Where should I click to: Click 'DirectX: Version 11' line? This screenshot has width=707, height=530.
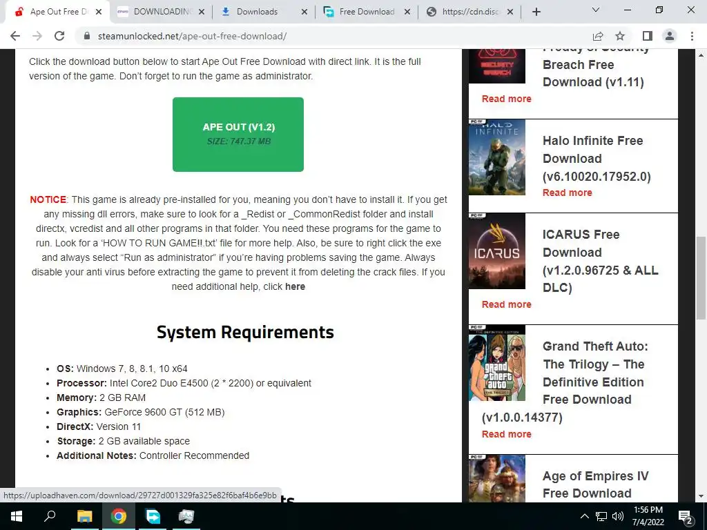[x=99, y=426]
